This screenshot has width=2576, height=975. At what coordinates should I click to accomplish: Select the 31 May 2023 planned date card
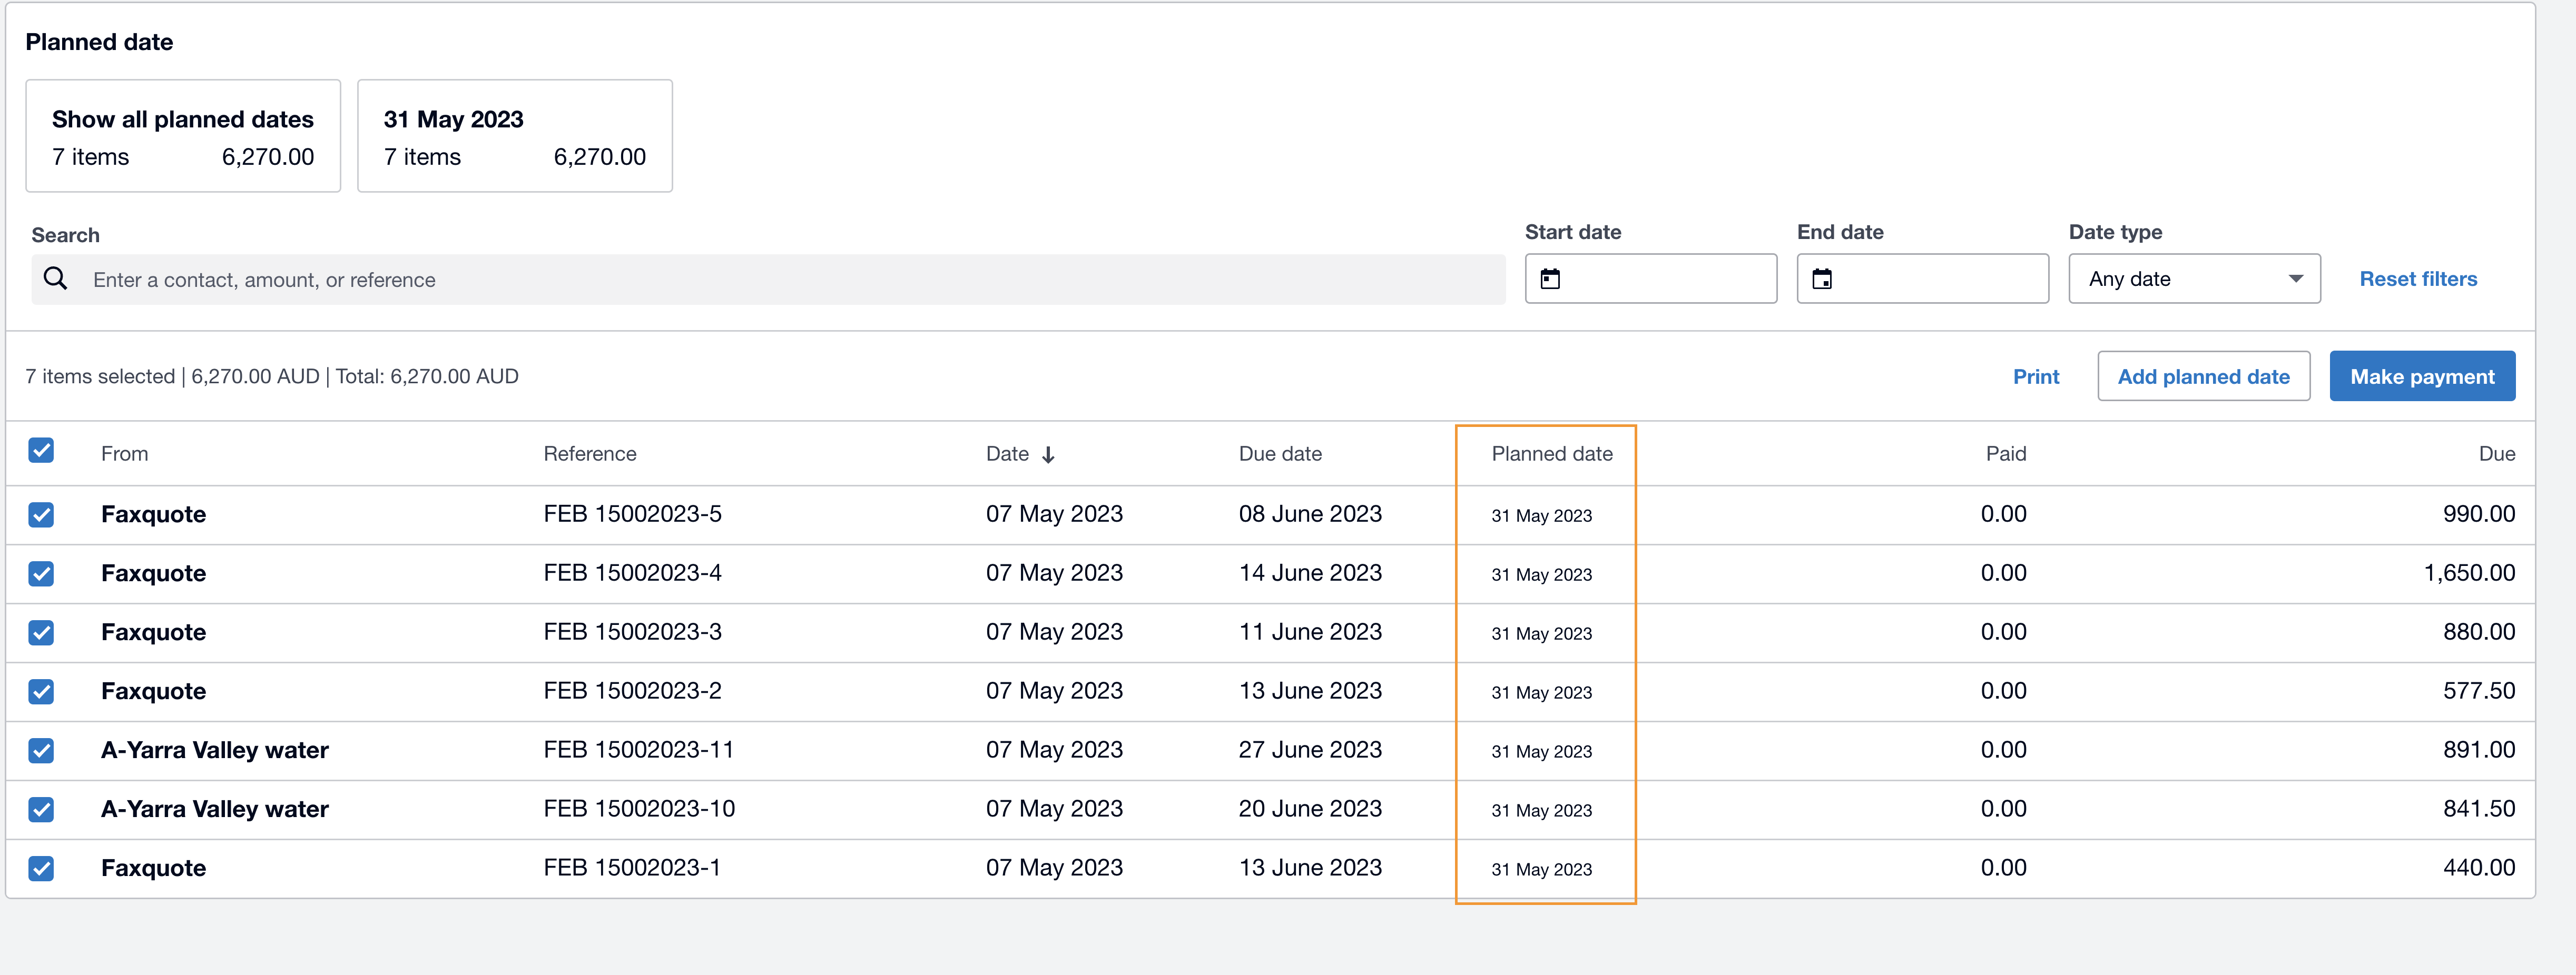click(x=514, y=136)
